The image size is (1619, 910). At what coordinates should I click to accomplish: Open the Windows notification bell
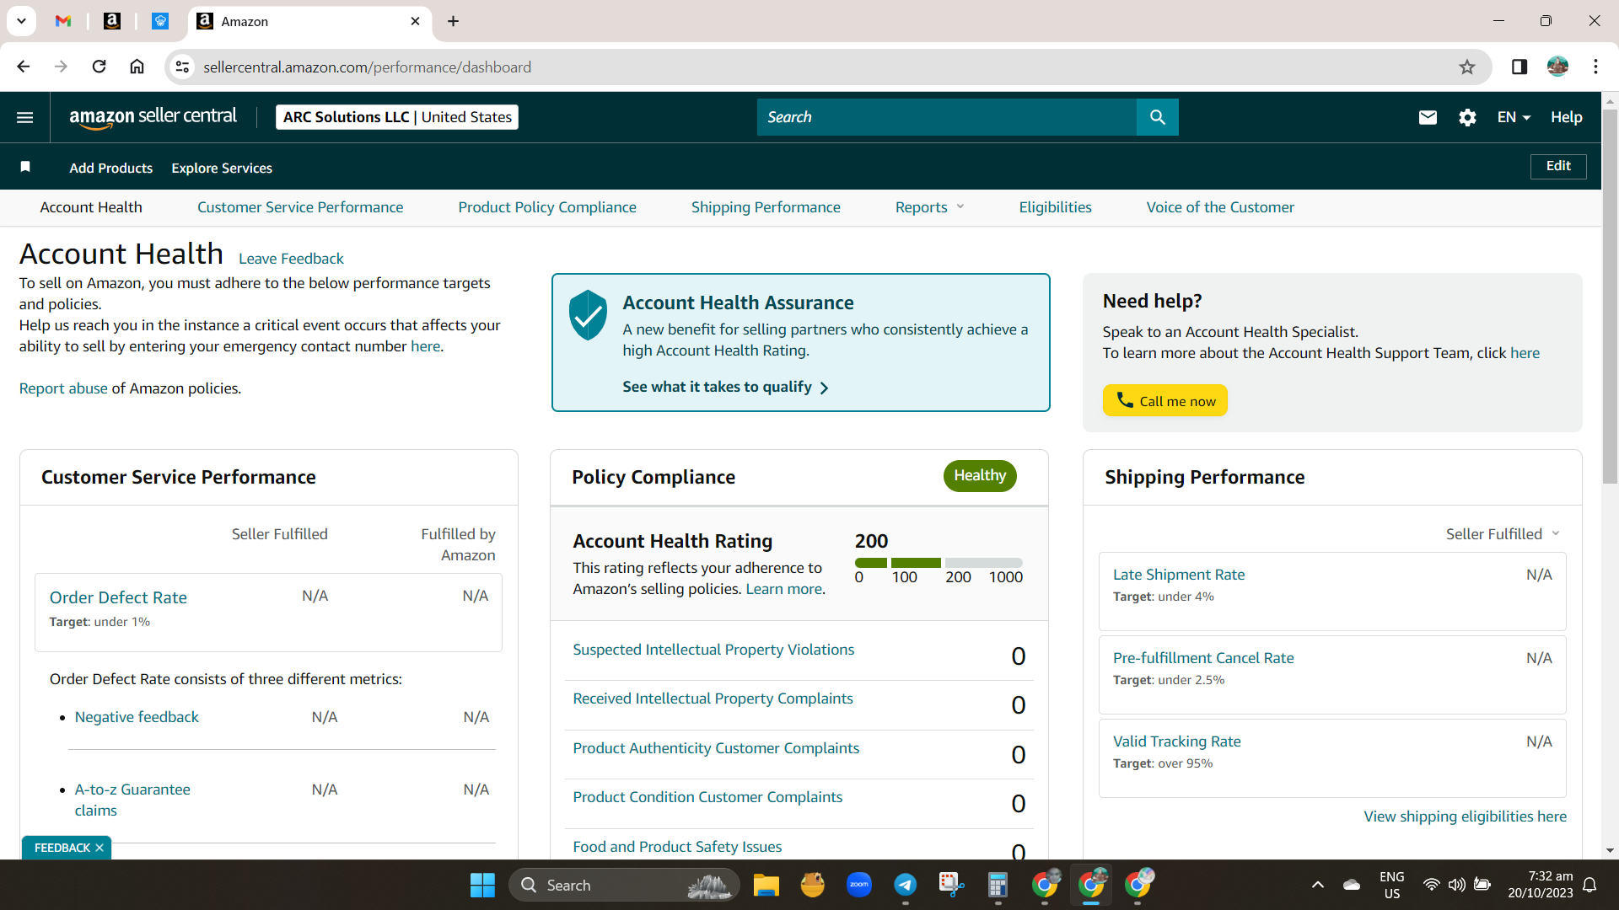click(1589, 885)
